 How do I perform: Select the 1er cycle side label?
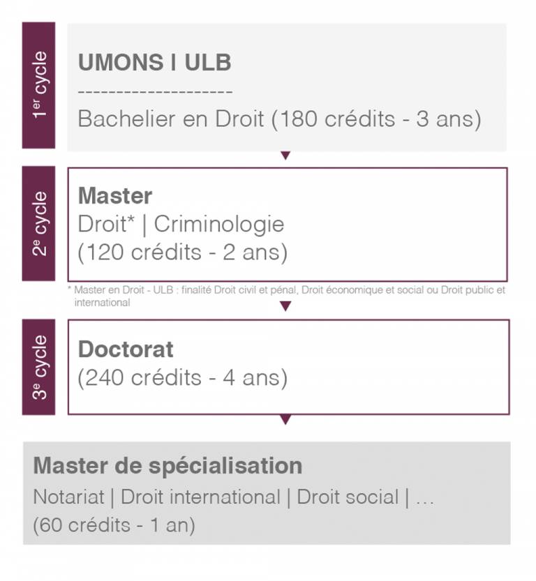tap(39, 85)
